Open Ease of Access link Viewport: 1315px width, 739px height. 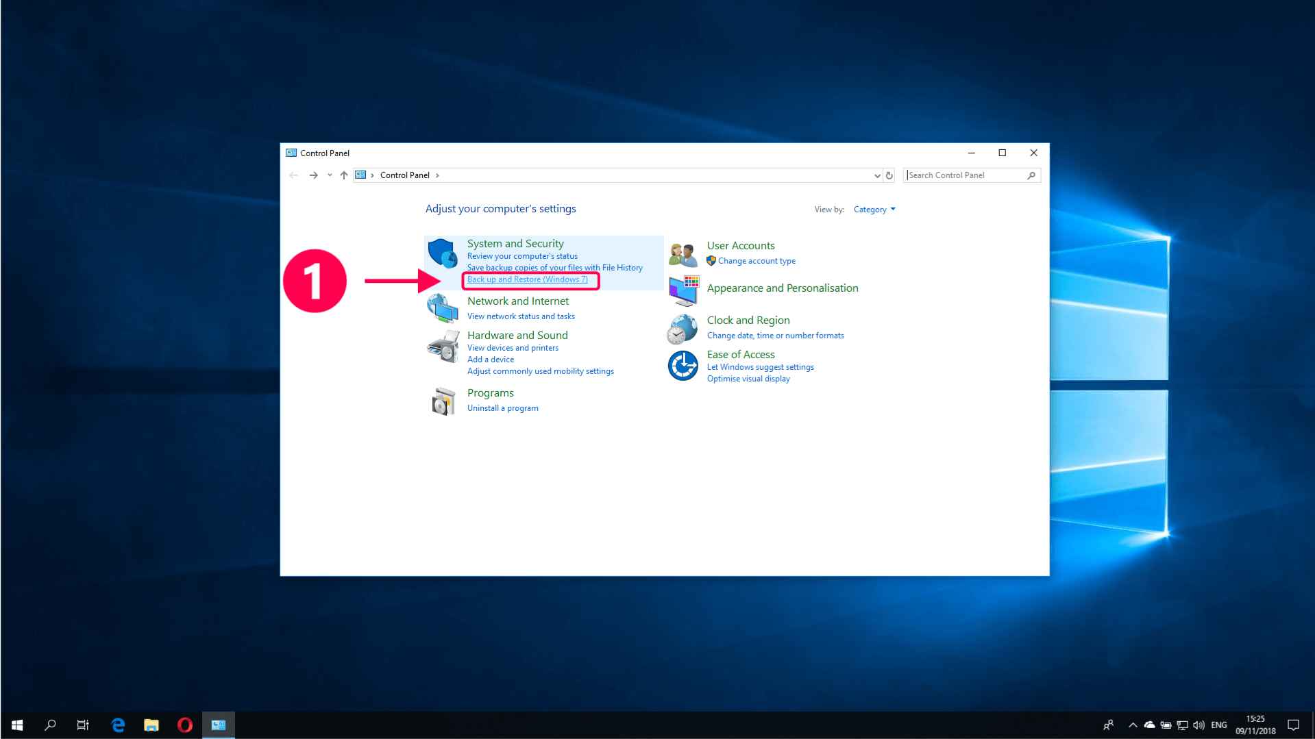pos(741,355)
